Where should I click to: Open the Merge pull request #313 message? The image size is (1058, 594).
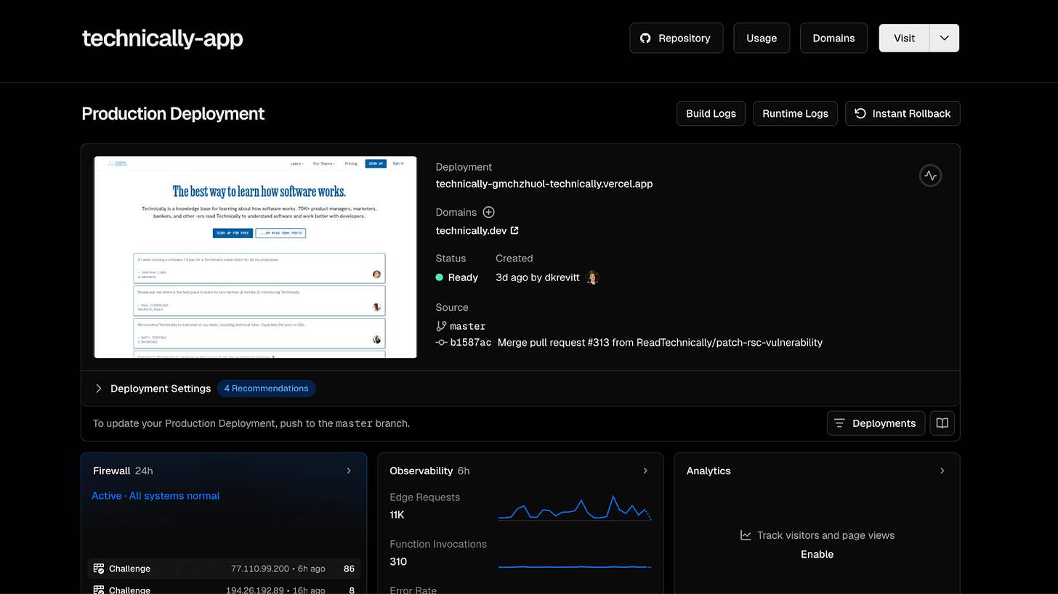(660, 342)
